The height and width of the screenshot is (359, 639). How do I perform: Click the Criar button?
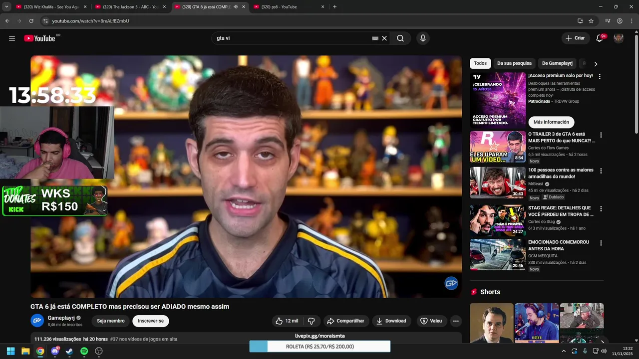tap(575, 38)
